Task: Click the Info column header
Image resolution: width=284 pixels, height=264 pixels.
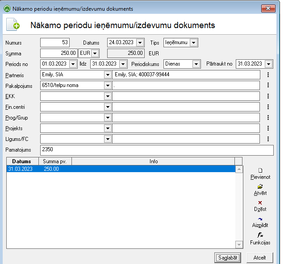Action: 154,161
